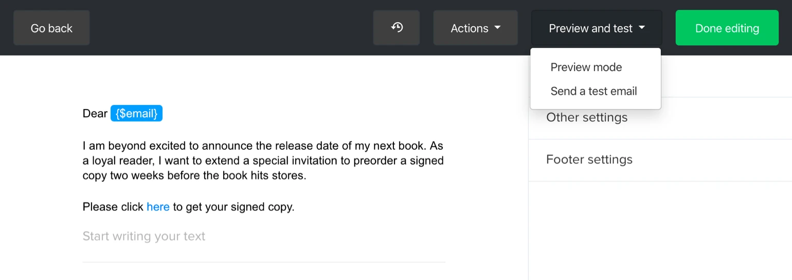
Task: Collapse the Preview and test dropdown
Action: tap(596, 28)
